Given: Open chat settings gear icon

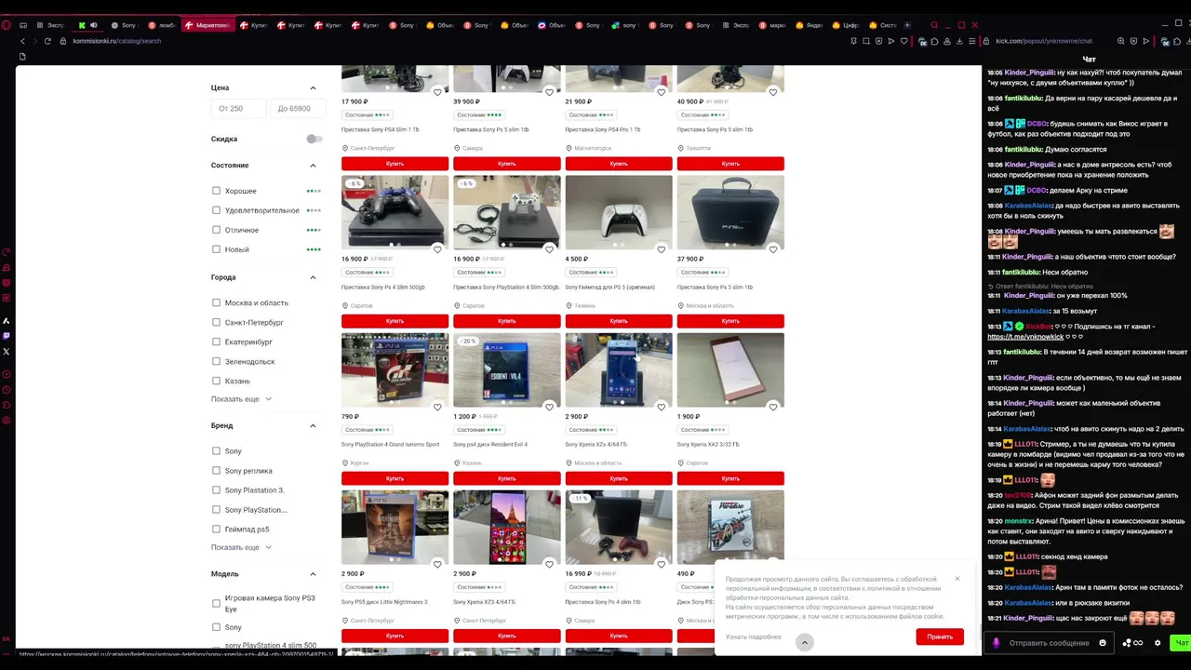Looking at the screenshot, I should coord(1158,643).
